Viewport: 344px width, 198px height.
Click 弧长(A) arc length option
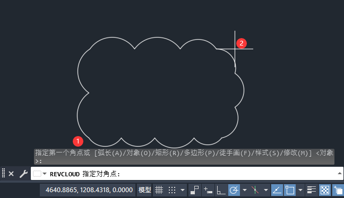pos(110,152)
